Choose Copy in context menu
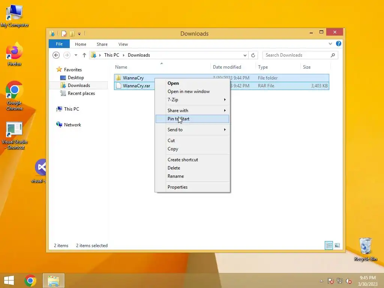Screen dimensions: 384x288 [192, 148]
